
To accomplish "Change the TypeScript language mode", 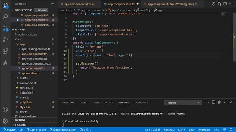I will (x=204, y=129).
